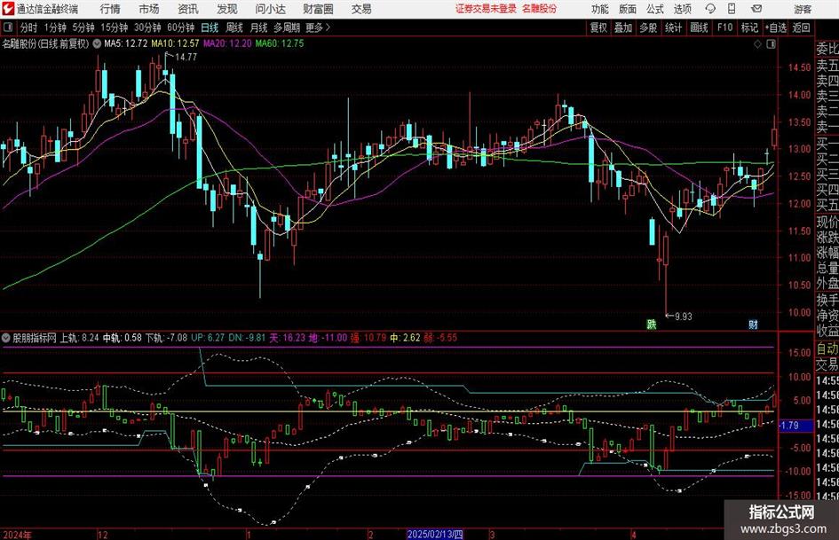This screenshot has width=839, height=540.
Task: Click the MA60: 12.75 value
Action: 280,43
